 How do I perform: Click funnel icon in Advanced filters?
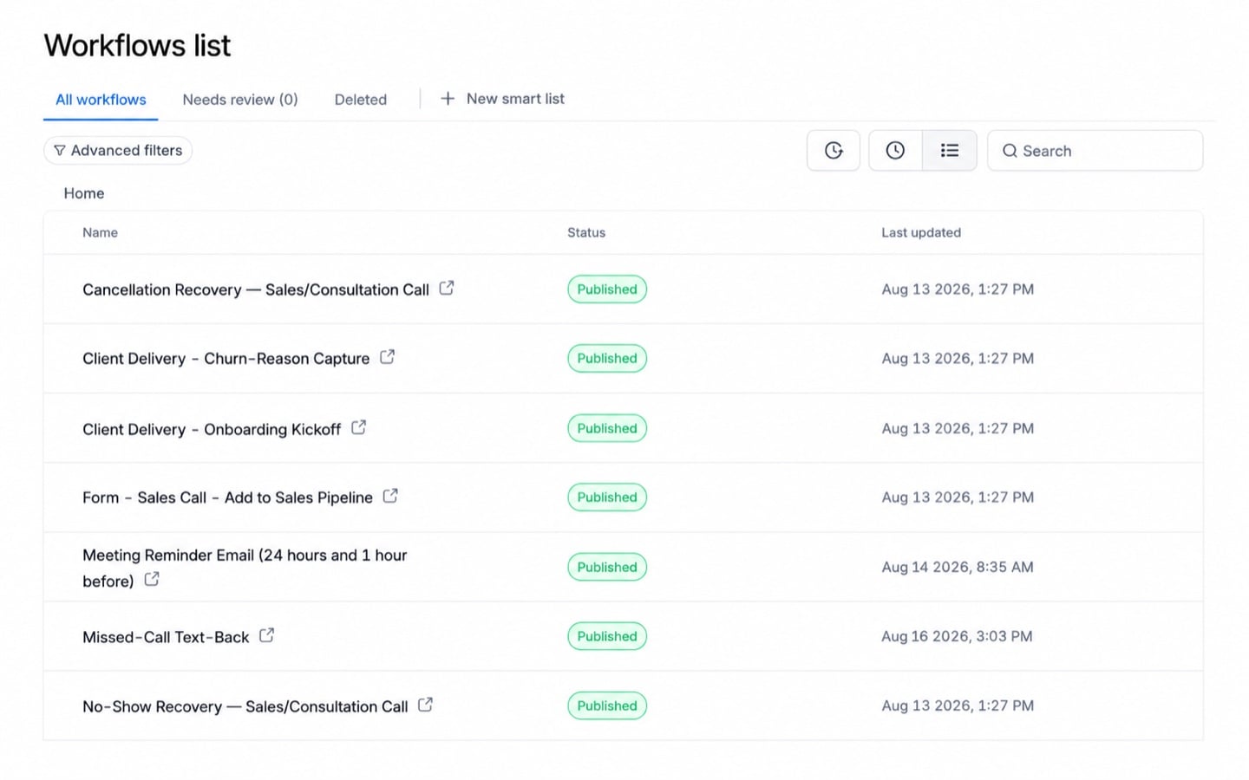tap(60, 151)
